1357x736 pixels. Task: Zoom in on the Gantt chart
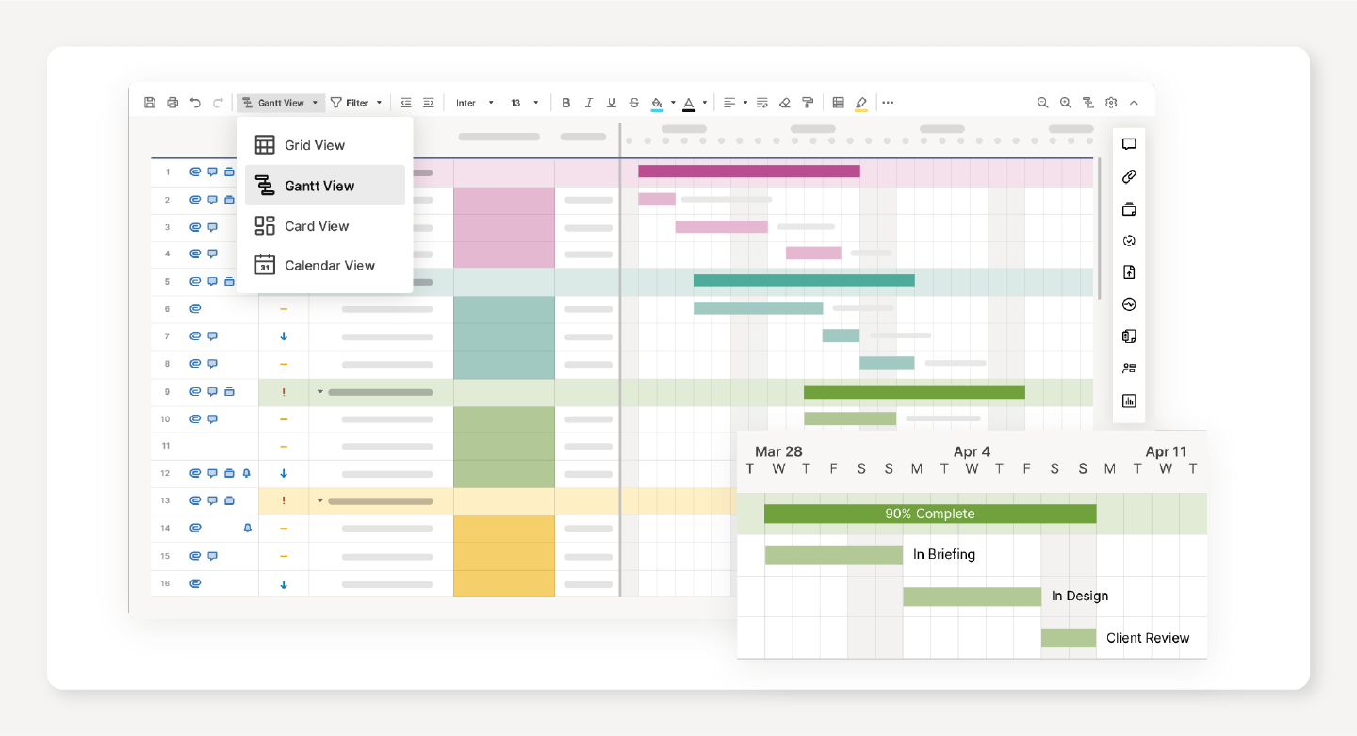pyautogui.click(x=1065, y=103)
